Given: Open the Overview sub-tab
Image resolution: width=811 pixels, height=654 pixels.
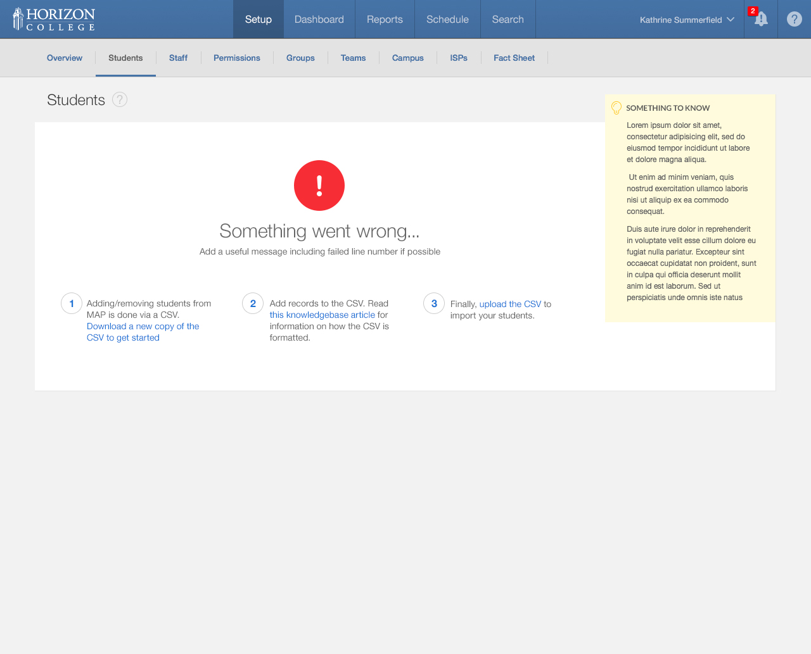Looking at the screenshot, I should pyautogui.click(x=65, y=58).
